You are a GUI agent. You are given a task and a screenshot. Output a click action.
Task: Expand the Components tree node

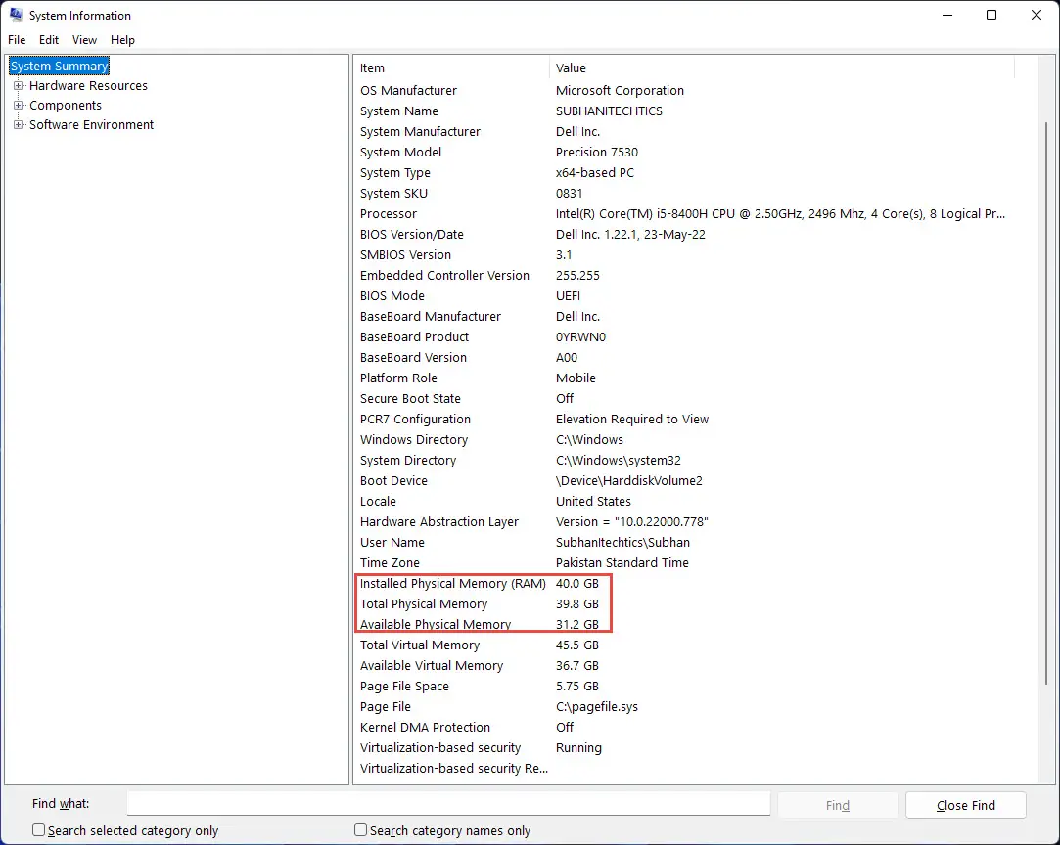tap(19, 106)
